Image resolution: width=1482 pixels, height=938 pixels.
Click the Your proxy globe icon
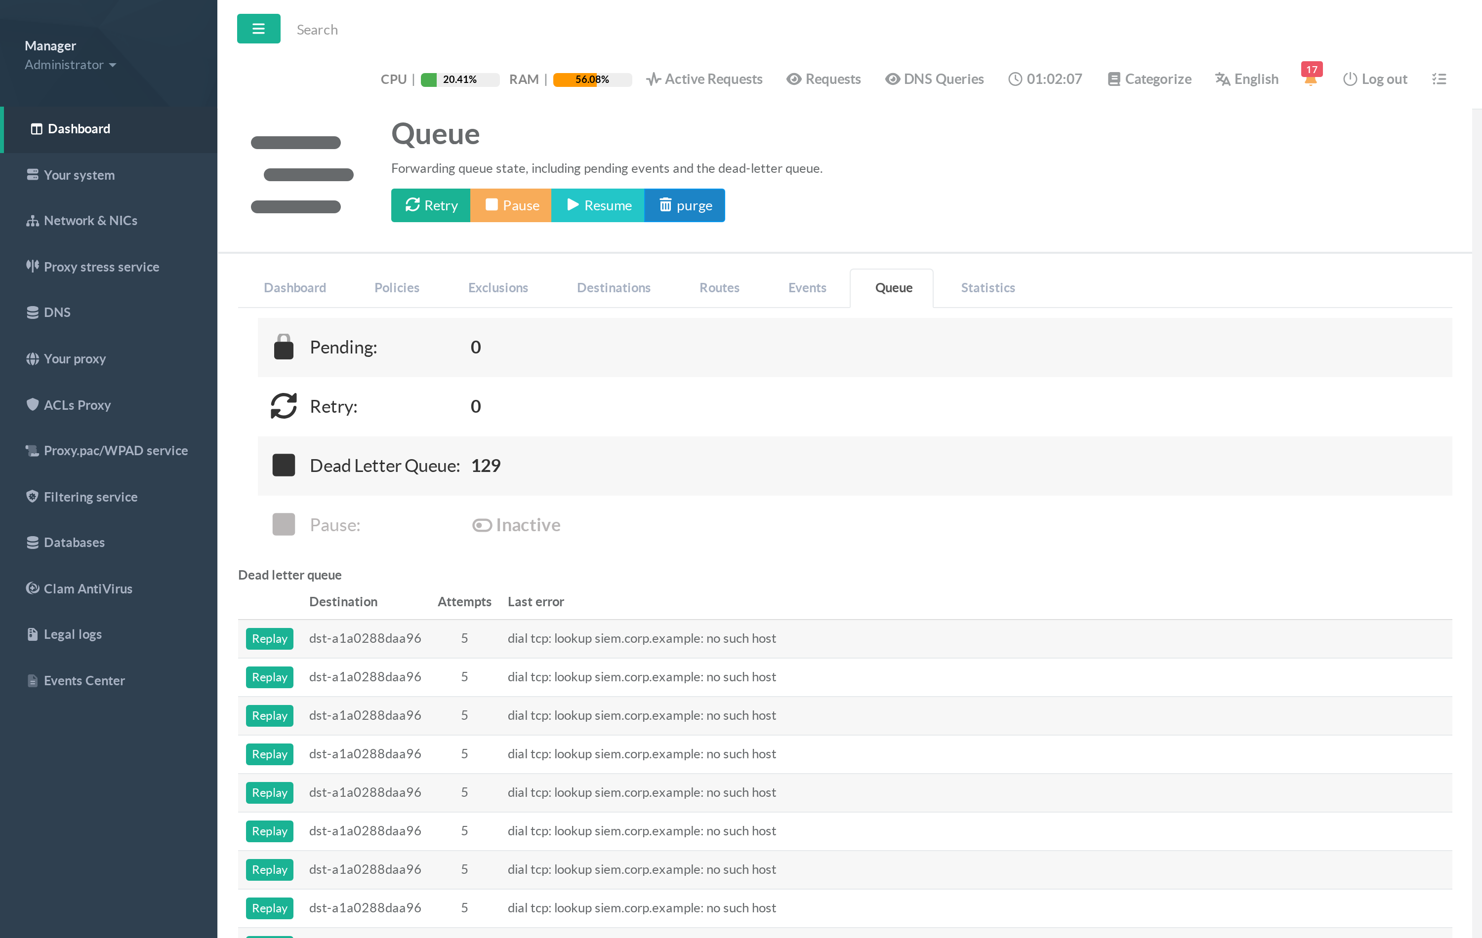[33, 358]
